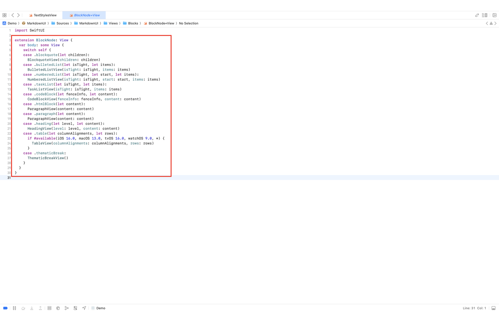Viewport: 499px width, 312px height.
Task: Click 'case .thematicBreak:' line
Action: point(45,153)
